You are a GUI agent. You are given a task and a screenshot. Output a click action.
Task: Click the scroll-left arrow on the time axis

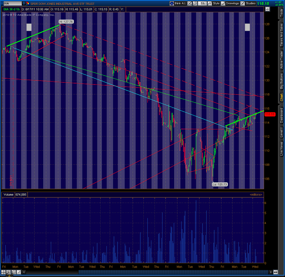pos(24,272)
